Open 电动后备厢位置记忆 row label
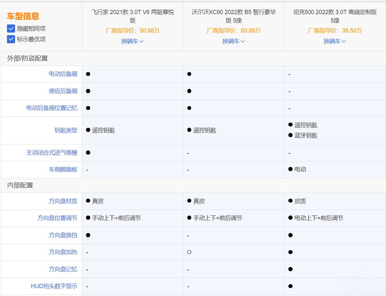This screenshot has height=296, width=386. click(52, 108)
